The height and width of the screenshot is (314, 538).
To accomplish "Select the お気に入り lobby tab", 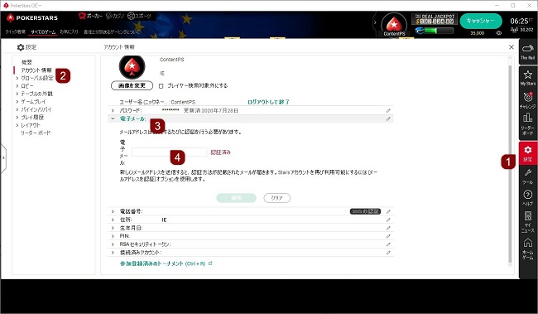I will 69,32.
